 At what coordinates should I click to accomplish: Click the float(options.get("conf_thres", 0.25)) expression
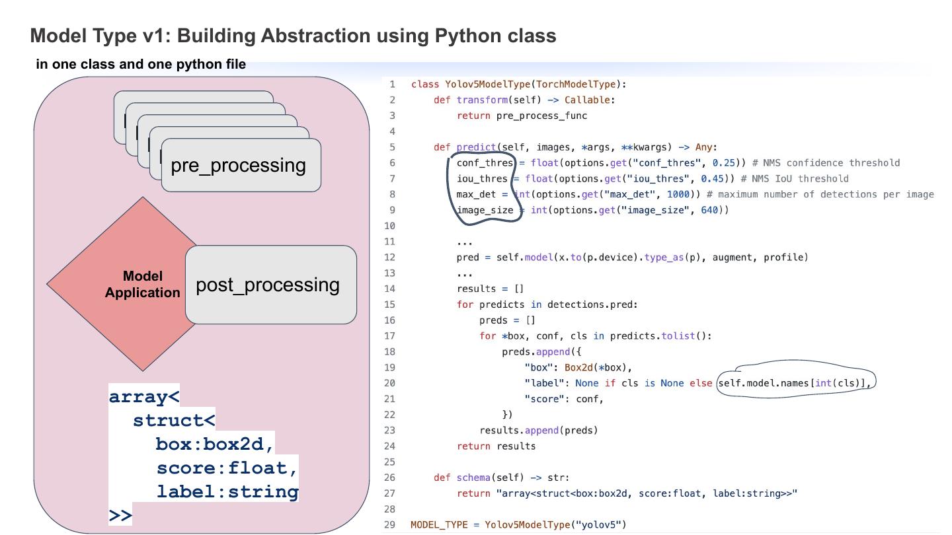point(639,163)
